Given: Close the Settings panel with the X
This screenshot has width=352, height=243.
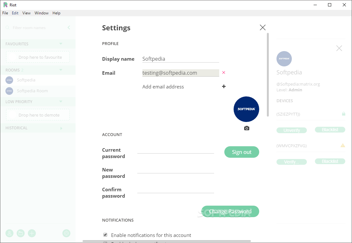Looking at the screenshot, I should tap(262, 27).
